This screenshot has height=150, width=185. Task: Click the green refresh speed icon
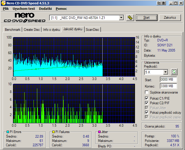pyautogui.click(x=174, y=72)
